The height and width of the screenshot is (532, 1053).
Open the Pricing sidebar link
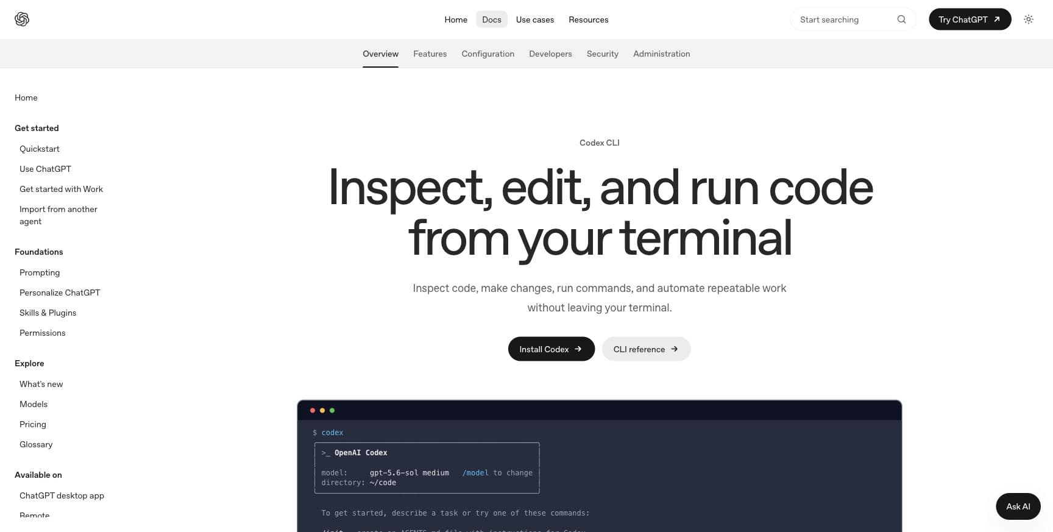[33, 424]
